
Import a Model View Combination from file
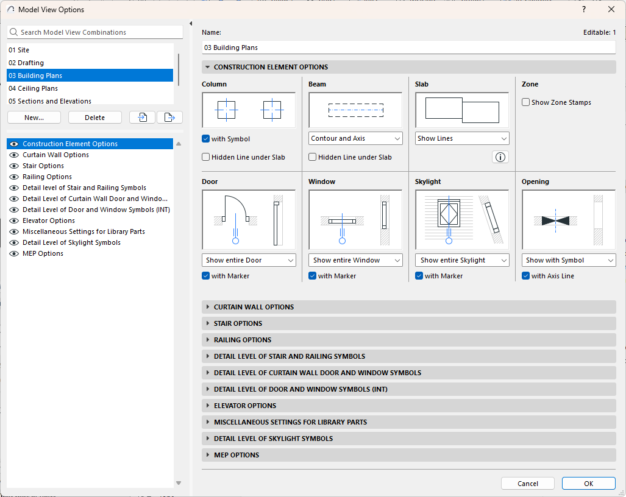coord(141,118)
